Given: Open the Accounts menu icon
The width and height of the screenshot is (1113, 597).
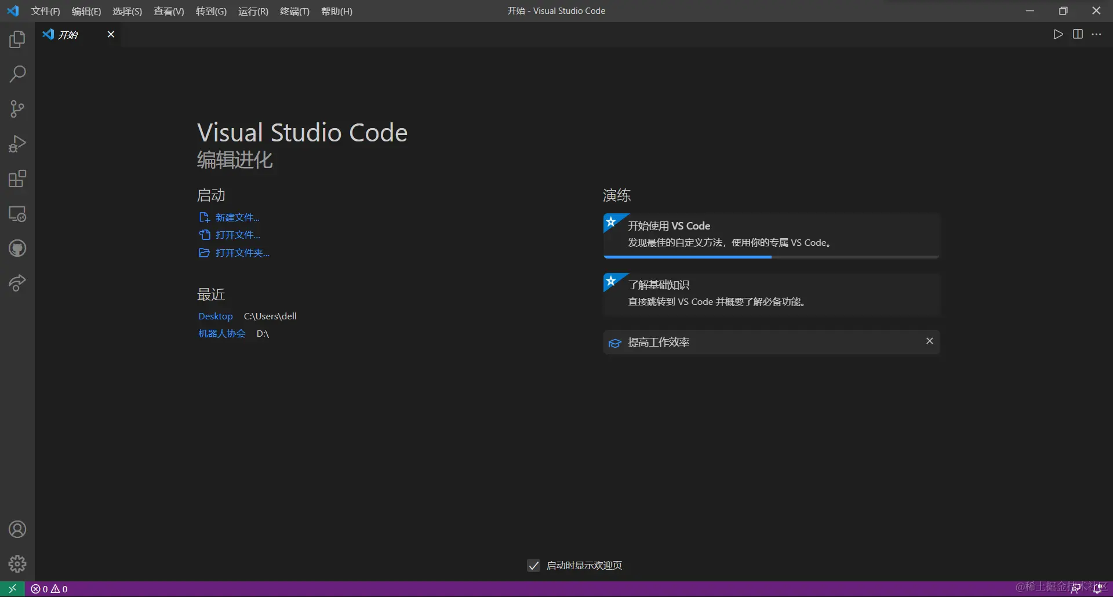Looking at the screenshot, I should click(x=17, y=529).
